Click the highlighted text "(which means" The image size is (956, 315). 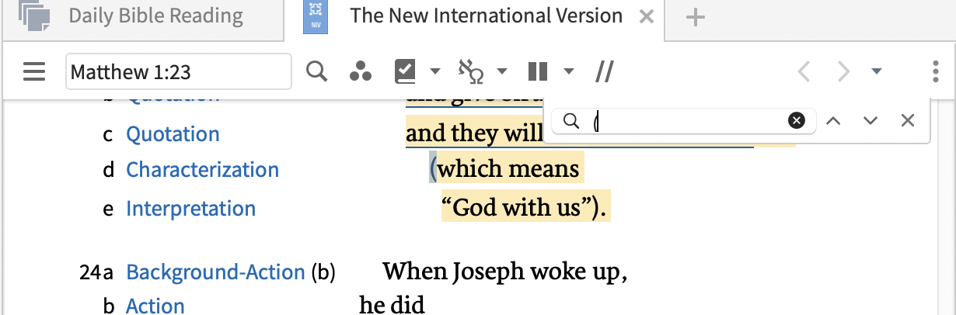[504, 168]
